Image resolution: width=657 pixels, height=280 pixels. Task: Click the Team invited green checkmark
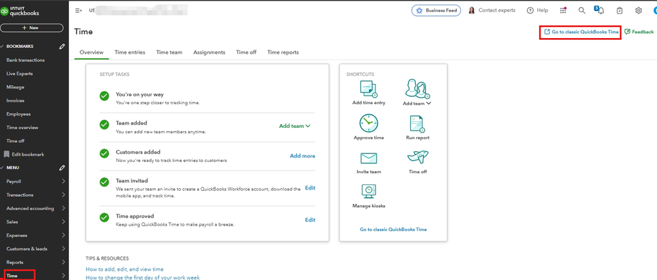coord(105,182)
